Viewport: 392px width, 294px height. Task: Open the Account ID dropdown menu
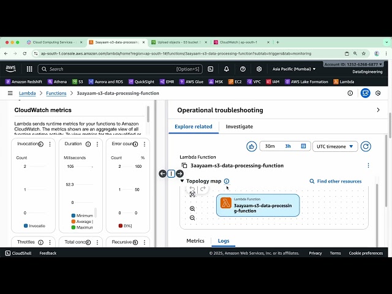click(x=353, y=64)
